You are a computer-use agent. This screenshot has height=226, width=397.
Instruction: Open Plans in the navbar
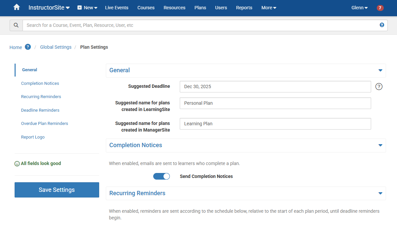(x=200, y=8)
